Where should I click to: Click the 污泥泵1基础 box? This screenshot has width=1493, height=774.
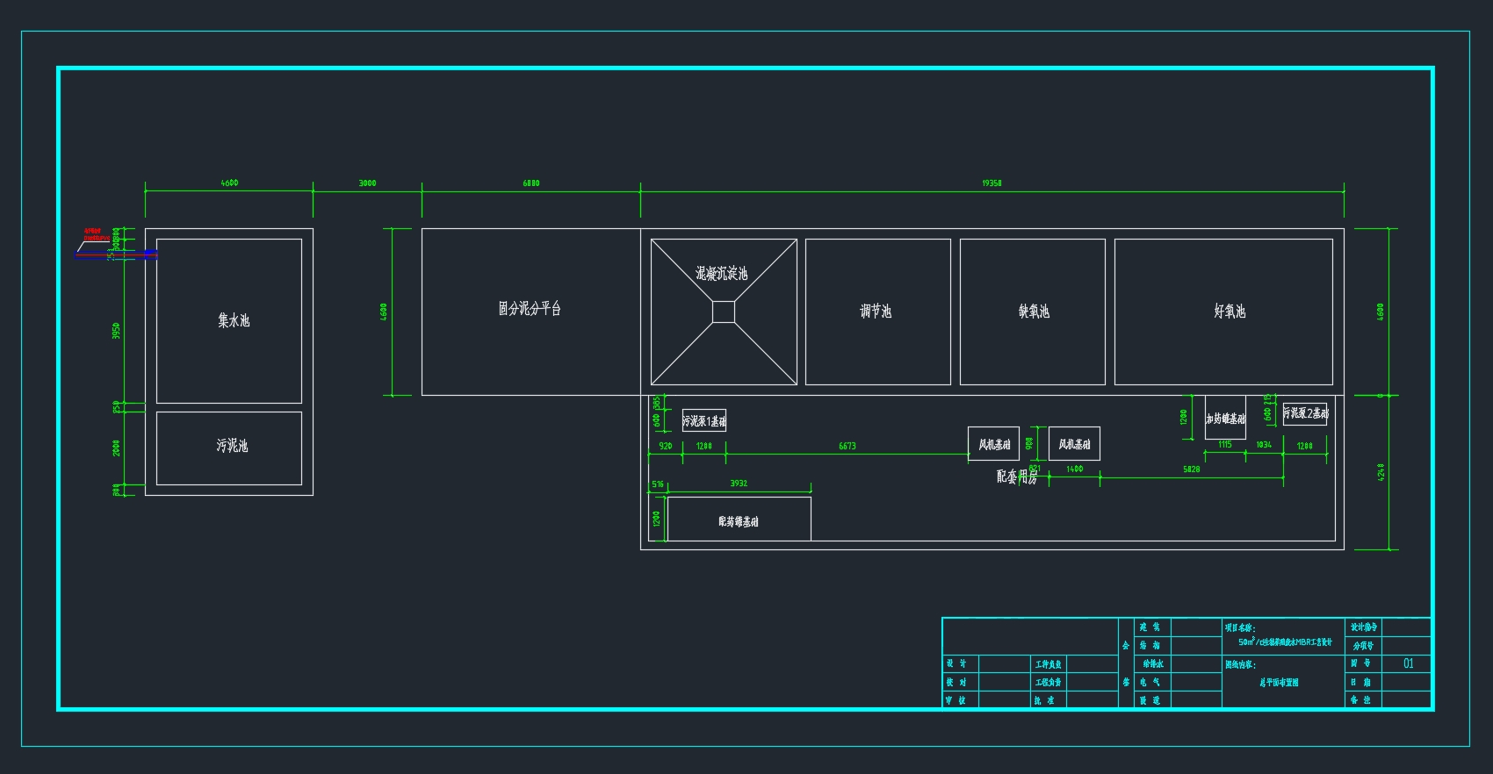(x=704, y=421)
